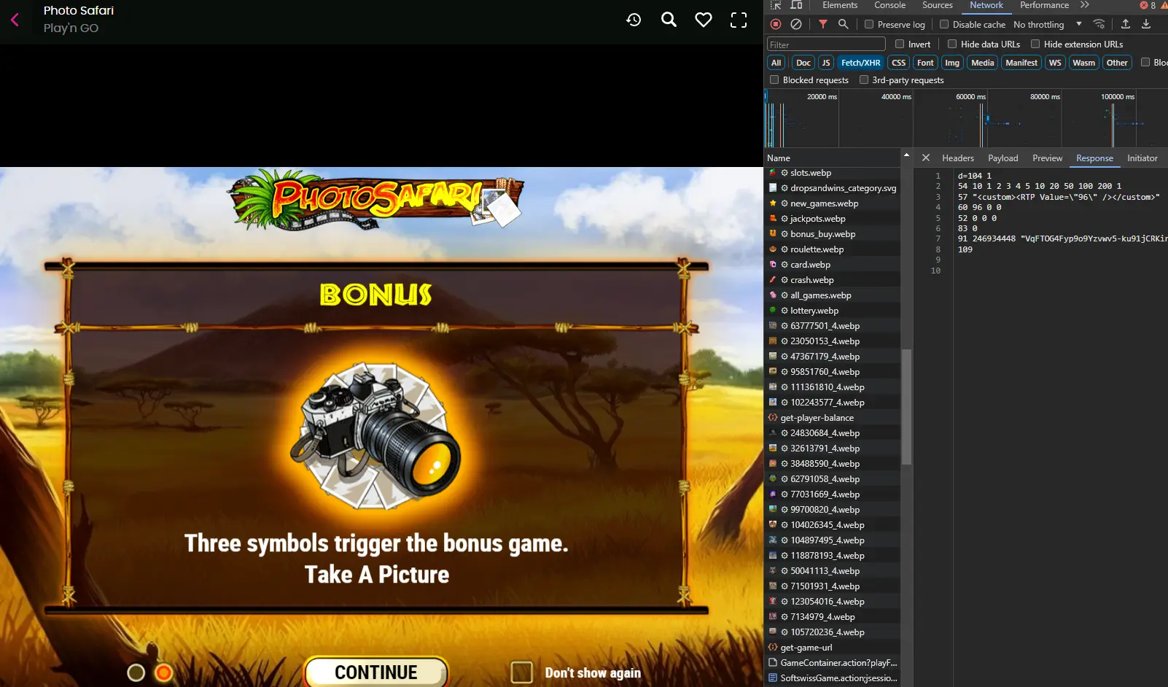Screen dimensions: 1168x687
Task: Toggle the device toolbar icon
Action: 796,5
